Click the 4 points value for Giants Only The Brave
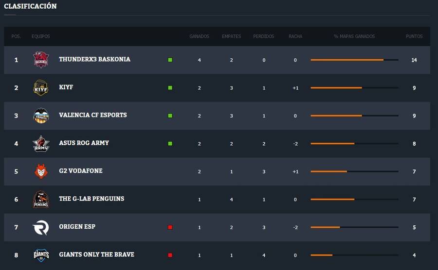The height and width of the screenshot is (270, 438). (414, 255)
